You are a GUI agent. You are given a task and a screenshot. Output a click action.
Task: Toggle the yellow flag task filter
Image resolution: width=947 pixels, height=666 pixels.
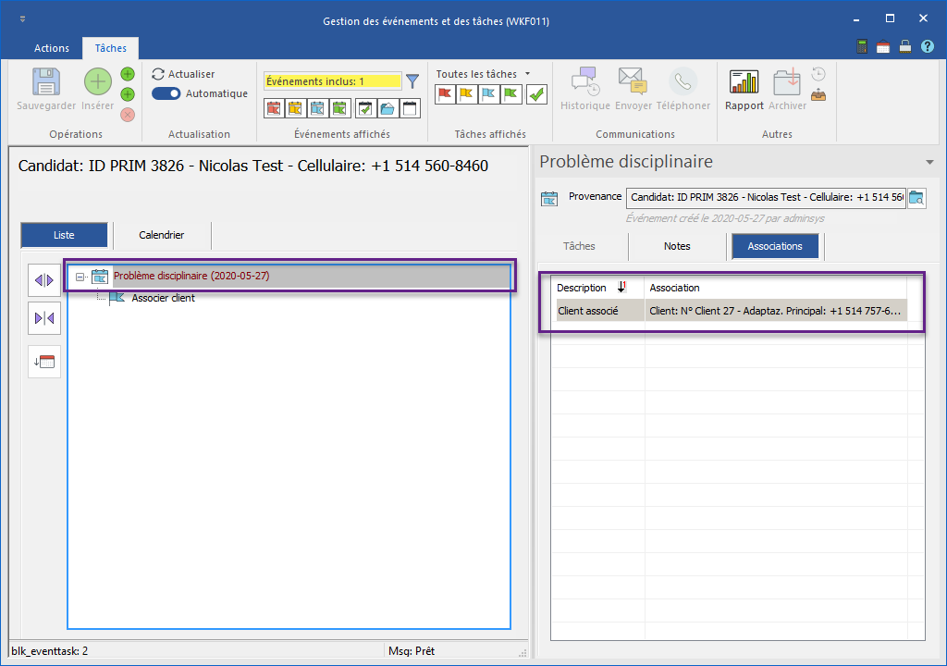[467, 93]
